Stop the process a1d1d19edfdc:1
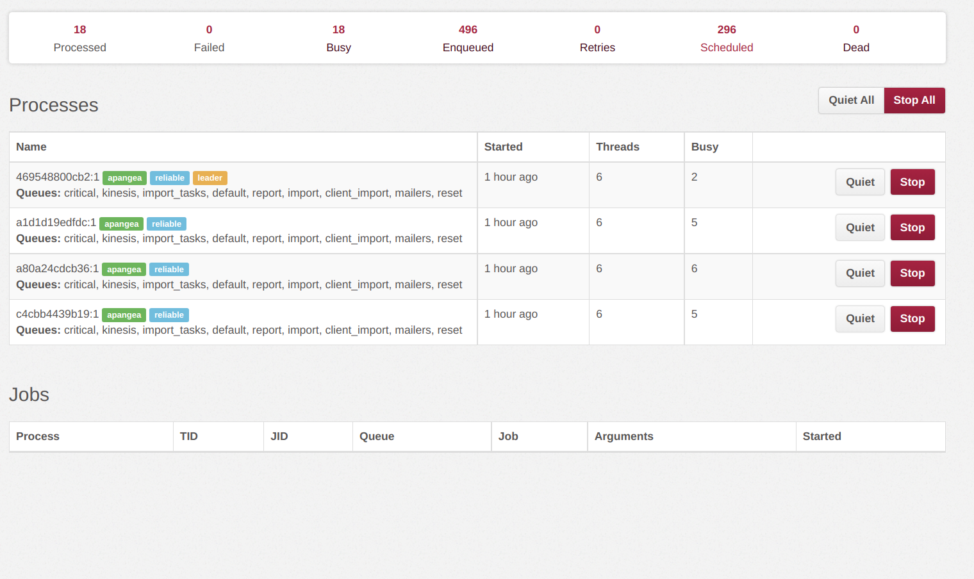 pyautogui.click(x=912, y=227)
